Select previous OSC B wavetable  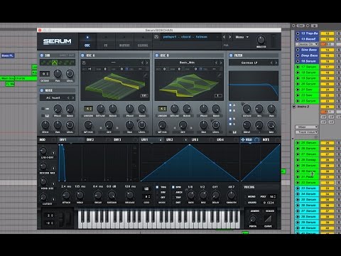216,63
